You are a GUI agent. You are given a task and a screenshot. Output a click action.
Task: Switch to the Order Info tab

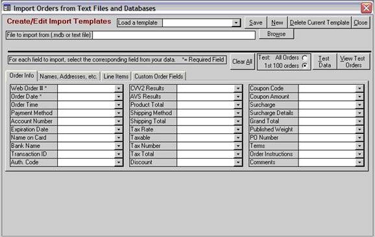[x=21, y=76]
